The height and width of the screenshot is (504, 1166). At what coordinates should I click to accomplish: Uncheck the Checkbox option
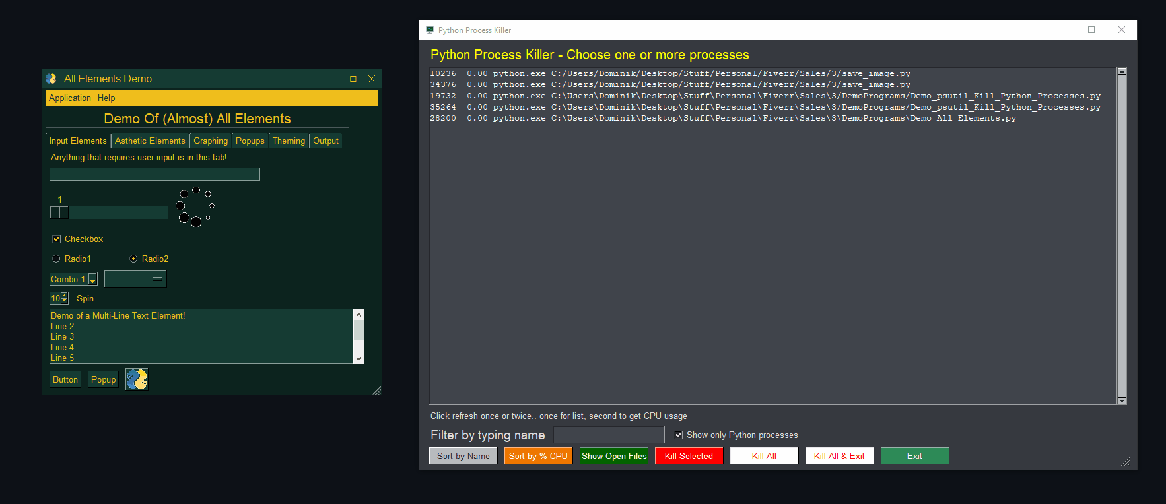coord(57,239)
